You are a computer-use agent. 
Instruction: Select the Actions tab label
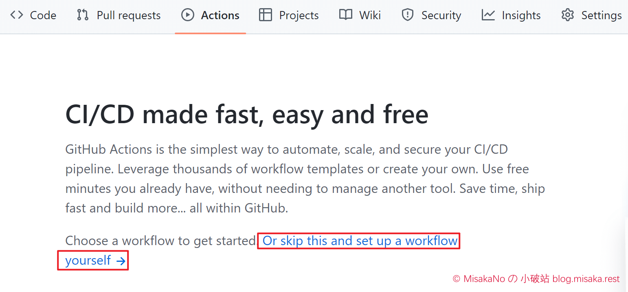coord(220,15)
